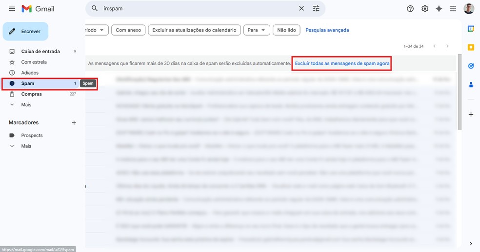Click the search magnifier icon
480x252 pixels.
pyautogui.click(x=95, y=9)
